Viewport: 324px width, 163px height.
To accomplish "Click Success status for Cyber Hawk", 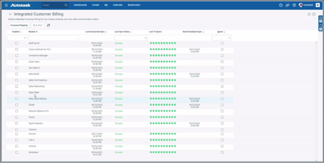I will point(119,62).
